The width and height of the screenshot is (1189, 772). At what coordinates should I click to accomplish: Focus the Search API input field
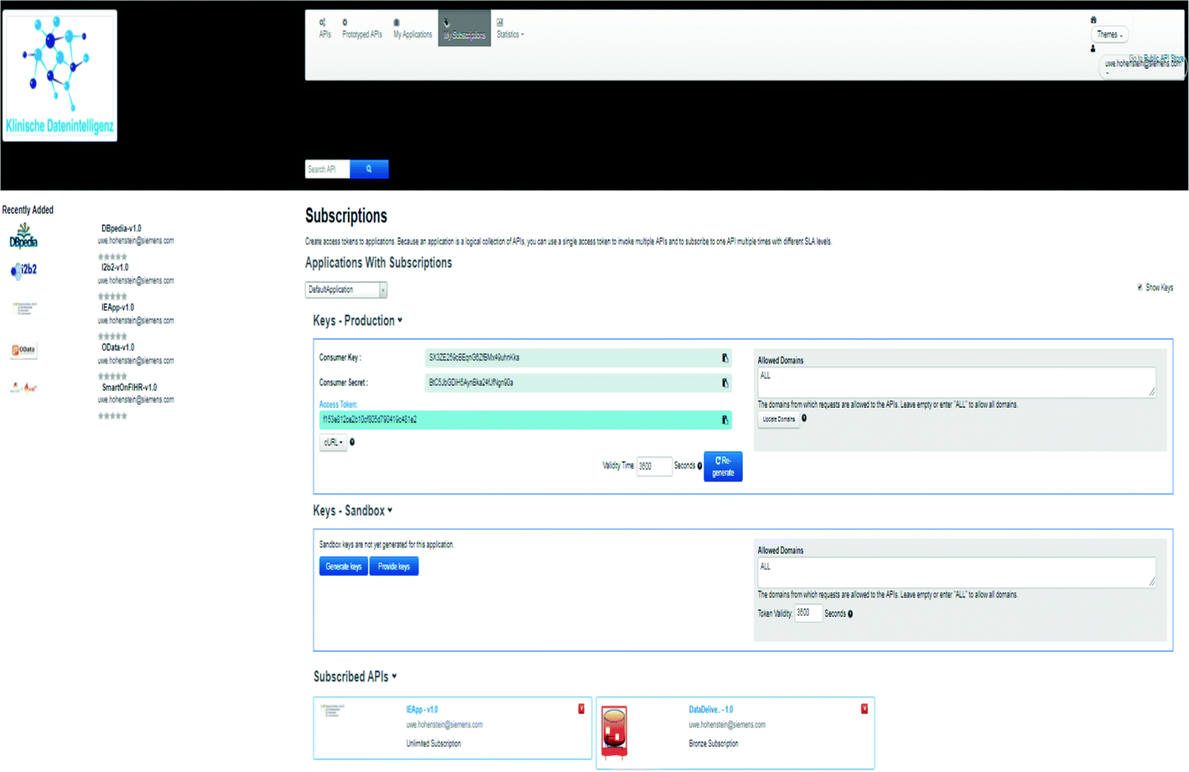(x=327, y=170)
